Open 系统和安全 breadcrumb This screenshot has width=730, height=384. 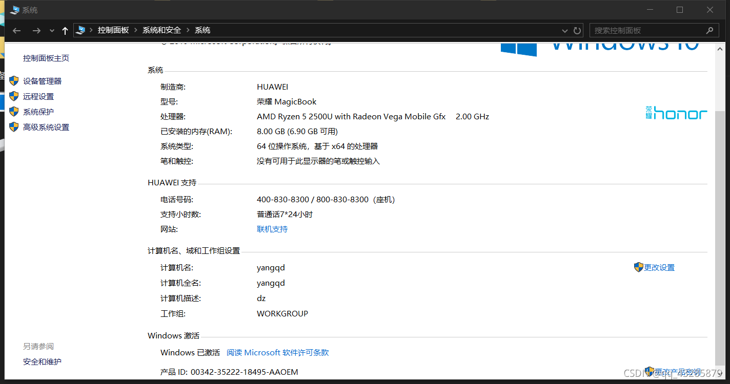tap(161, 30)
